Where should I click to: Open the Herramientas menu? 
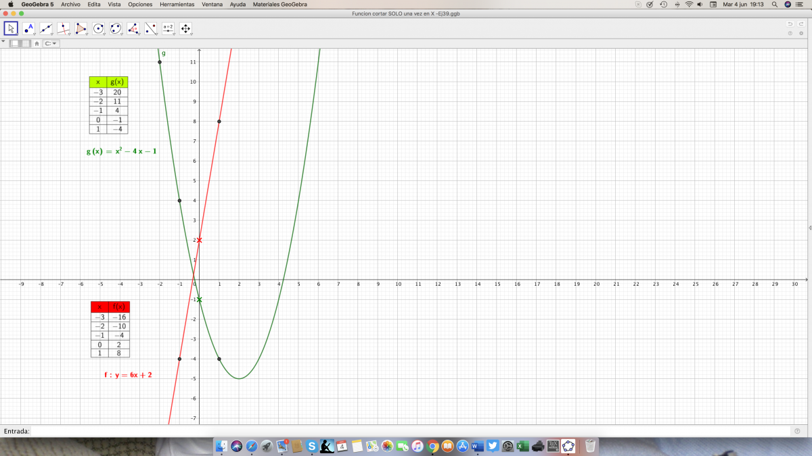[x=177, y=4]
